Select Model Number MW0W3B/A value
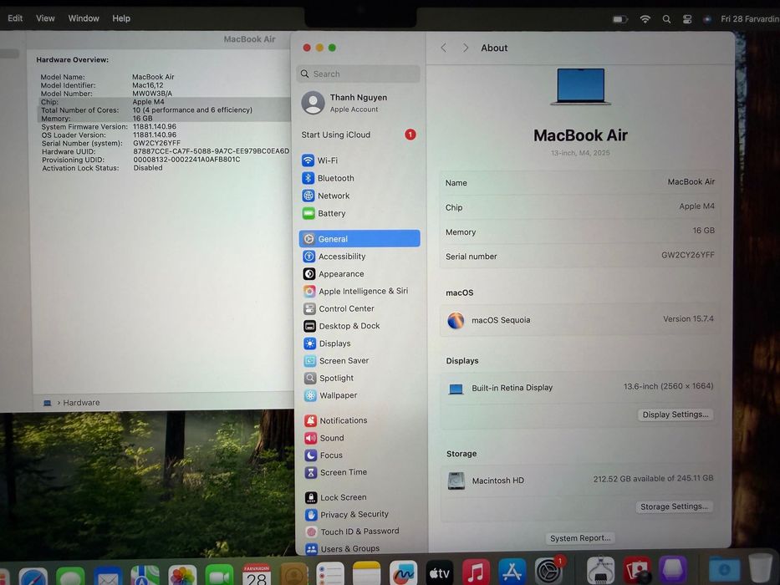This screenshot has height=585, width=780. click(152, 93)
